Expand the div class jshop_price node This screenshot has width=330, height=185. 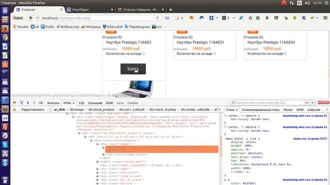click(x=97, y=176)
